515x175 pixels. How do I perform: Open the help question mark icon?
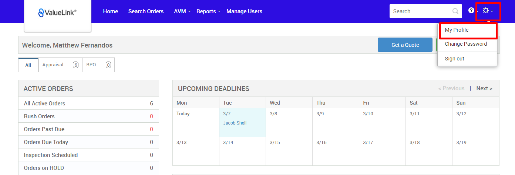coord(471,11)
